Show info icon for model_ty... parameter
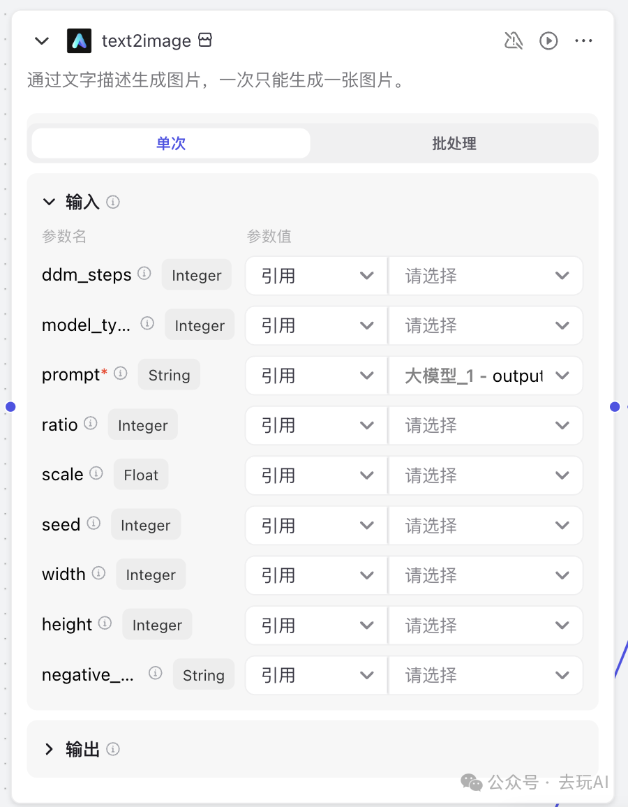Screen dimensions: 628x807 click(148, 323)
